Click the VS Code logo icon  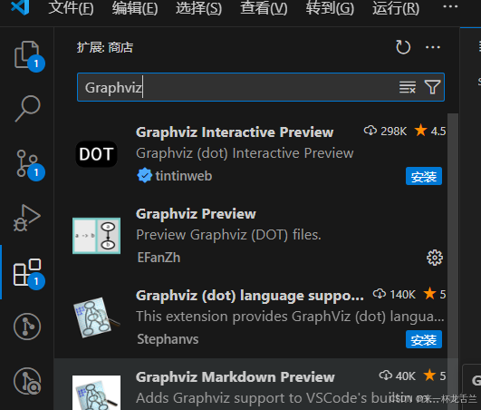pyautogui.click(x=20, y=7)
